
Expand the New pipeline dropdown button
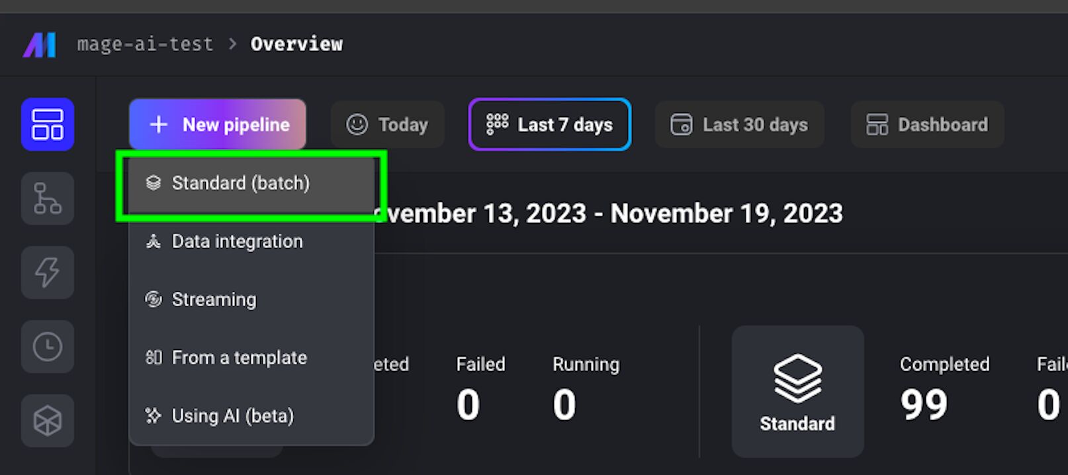(x=218, y=124)
